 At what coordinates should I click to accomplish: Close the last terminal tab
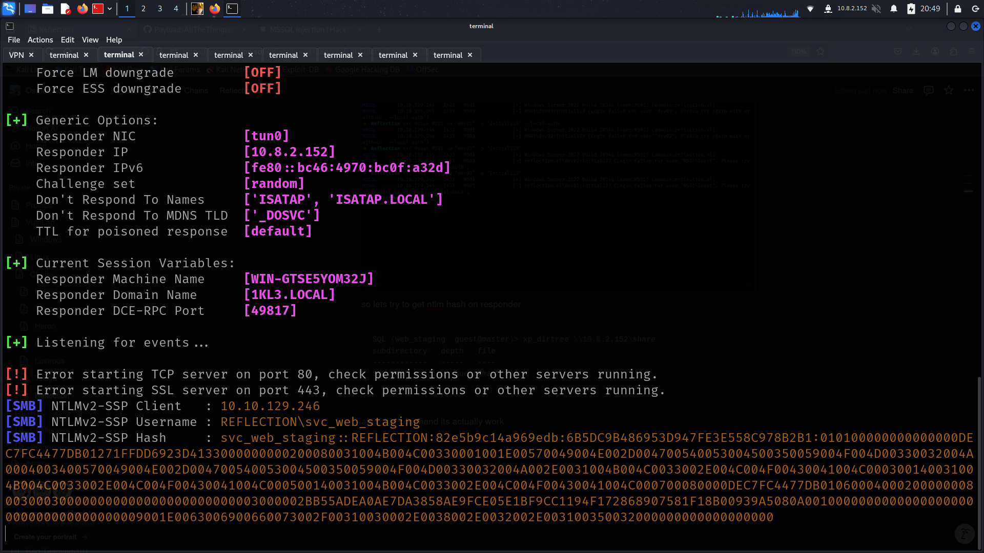(x=470, y=55)
